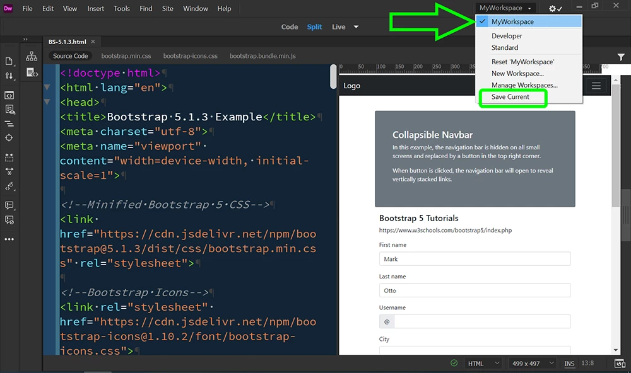Open real-time device preview icon
The width and height of the screenshot is (631, 373).
point(620,364)
